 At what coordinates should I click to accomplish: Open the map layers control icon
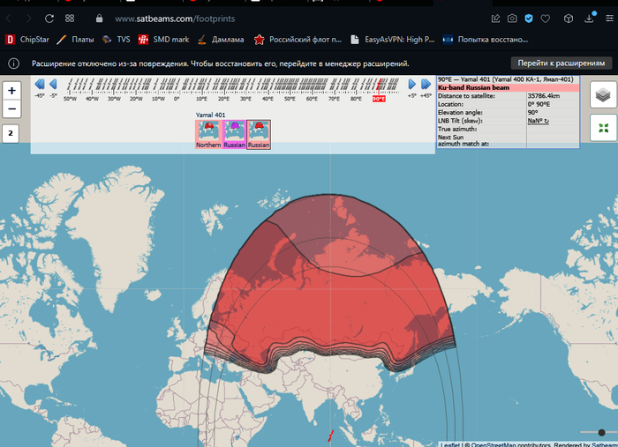click(x=603, y=95)
